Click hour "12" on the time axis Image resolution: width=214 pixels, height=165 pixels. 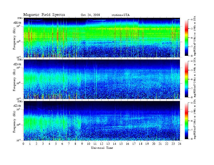click(102, 144)
